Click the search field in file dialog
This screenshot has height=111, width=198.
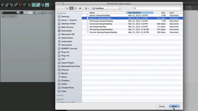pyautogui.click(x=157, y=8)
